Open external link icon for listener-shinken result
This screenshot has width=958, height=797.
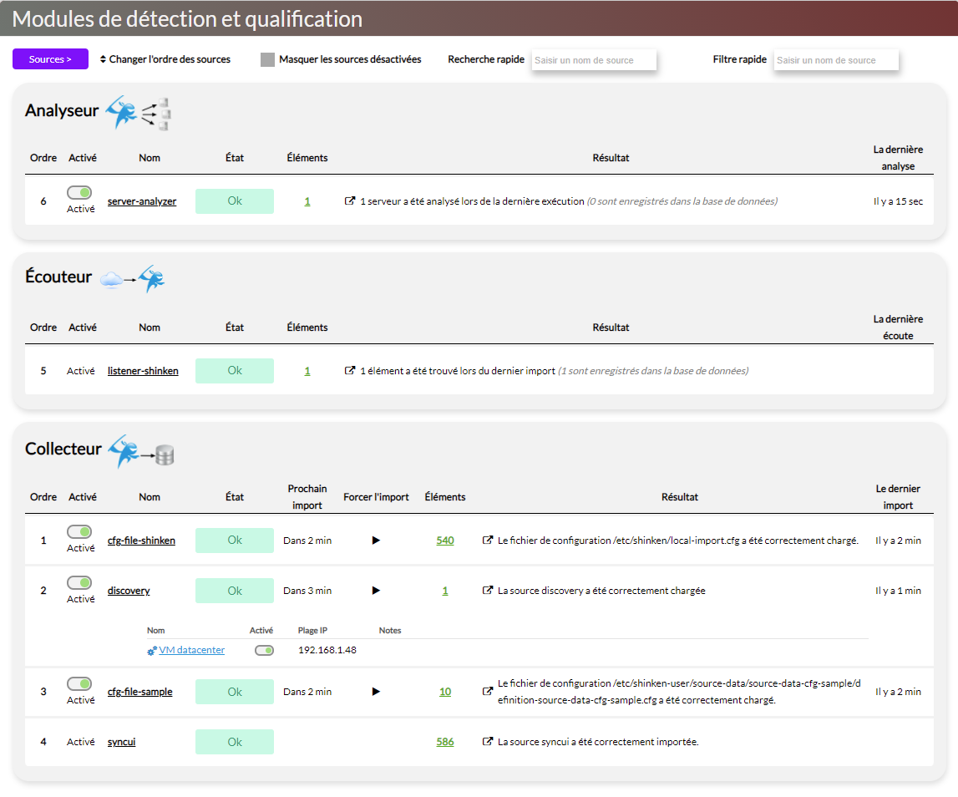tap(350, 371)
